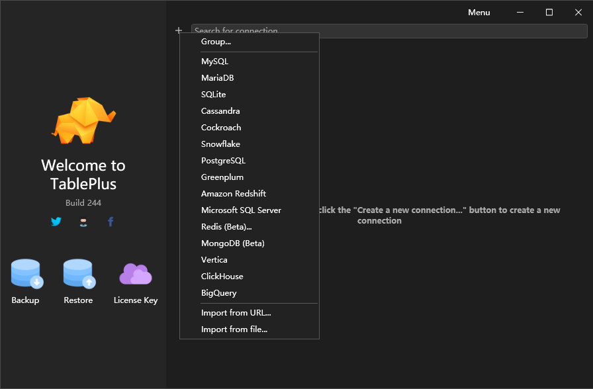Click the TablePlus elephant logo
Screen dimensions: 593x389
click(x=83, y=120)
